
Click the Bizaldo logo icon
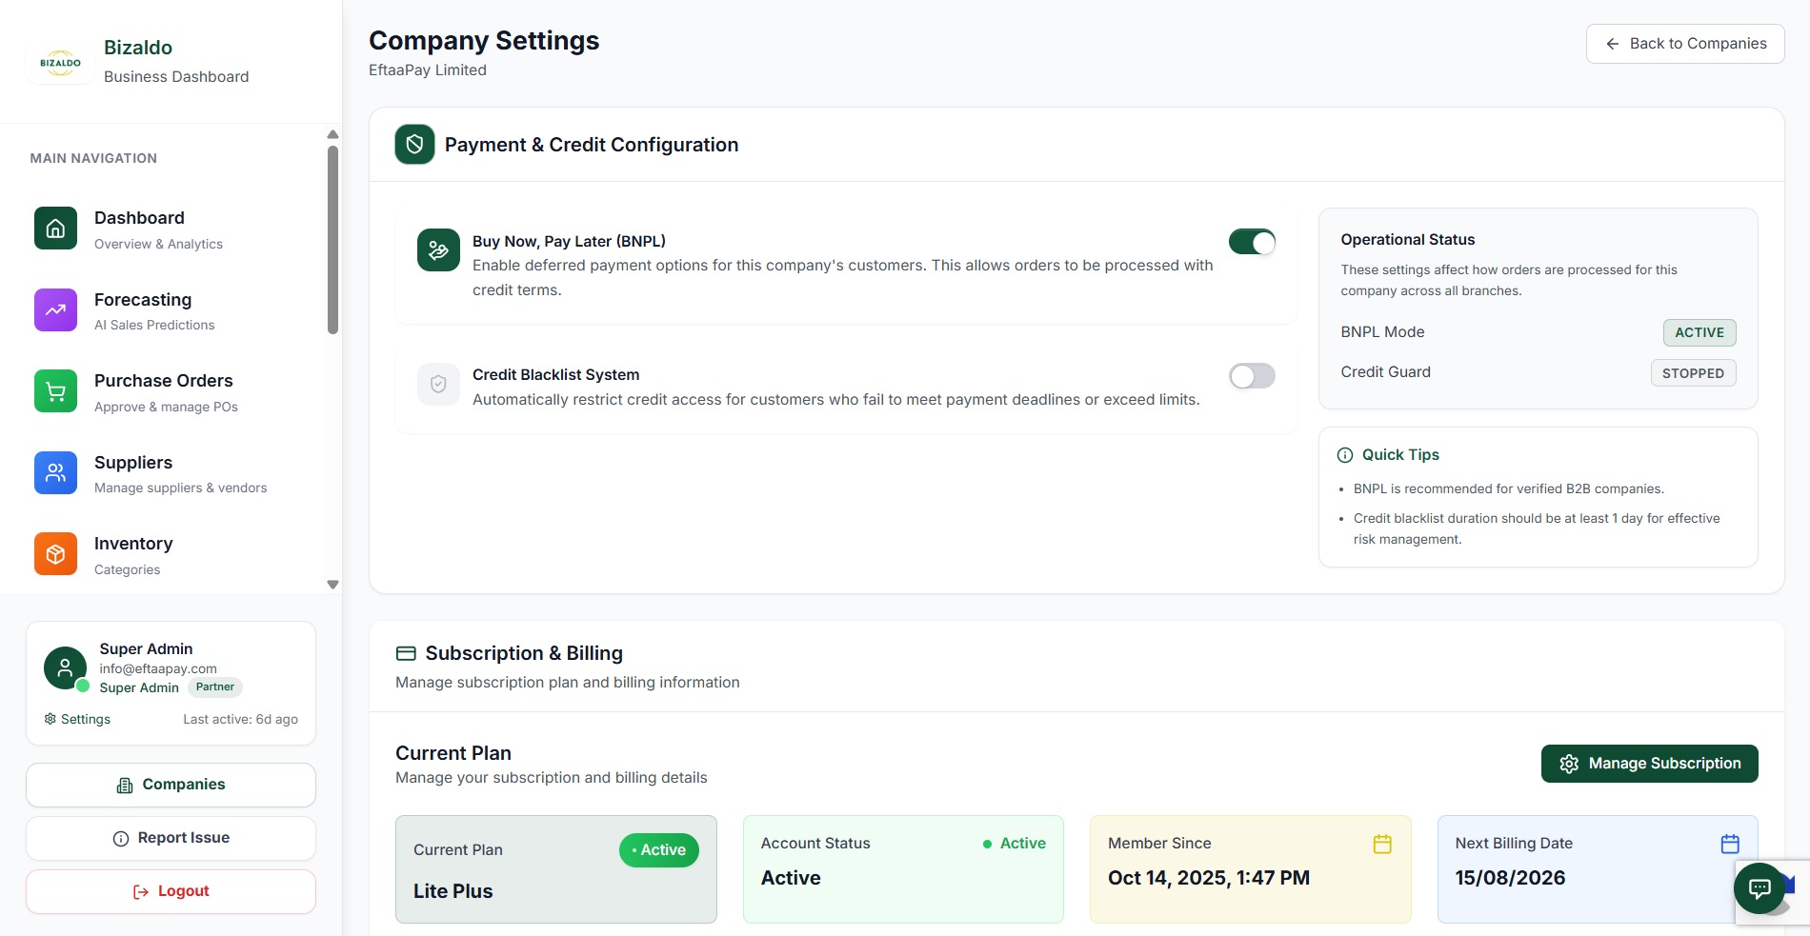point(60,63)
